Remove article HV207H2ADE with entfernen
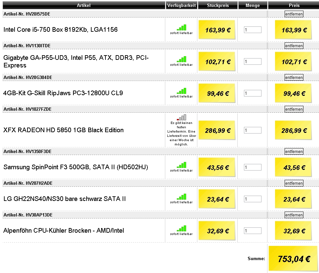319x273 pixels. pos(294,183)
